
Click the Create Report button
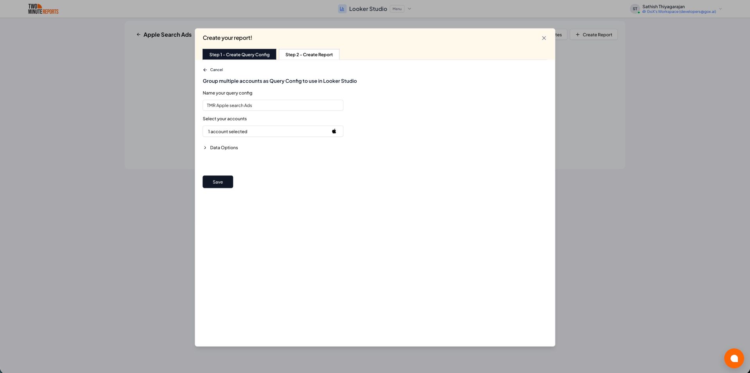point(594,34)
